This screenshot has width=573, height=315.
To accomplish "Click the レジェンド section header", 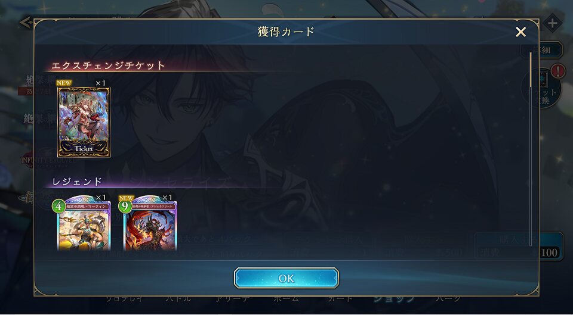I will [77, 182].
